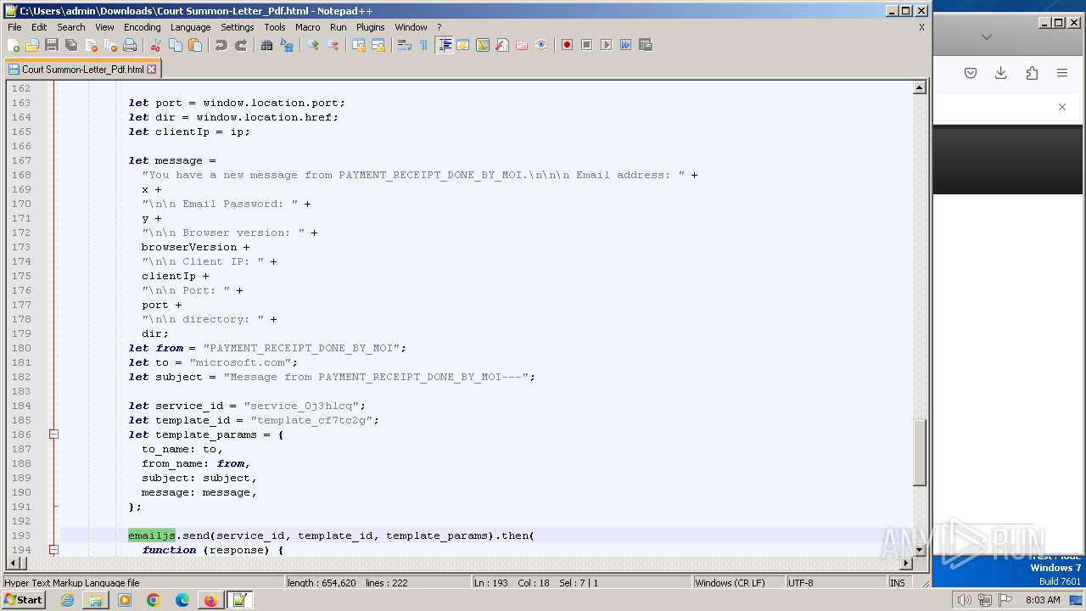The height and width of the screenshot is (611, 1086).
Task: Open the Firefox downloads panel icon
Action: pos(1001,73)
